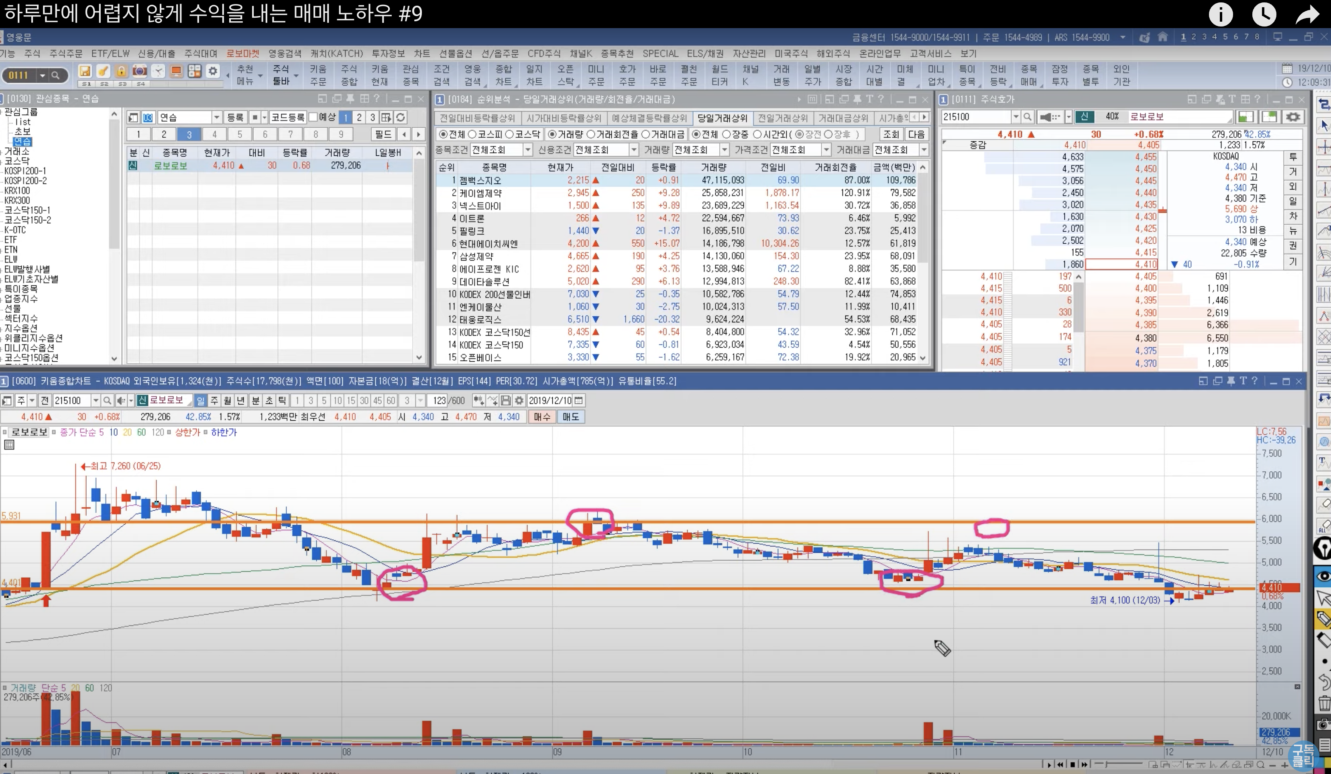The width and height of the screenshot is (1331, 774).
Task: Click the padlock lock-screen icon
Action: click(122, 71)
